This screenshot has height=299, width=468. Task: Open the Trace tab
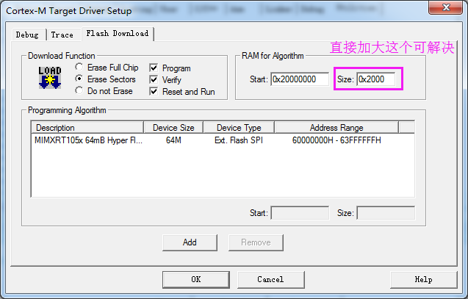tap(62, 35)
